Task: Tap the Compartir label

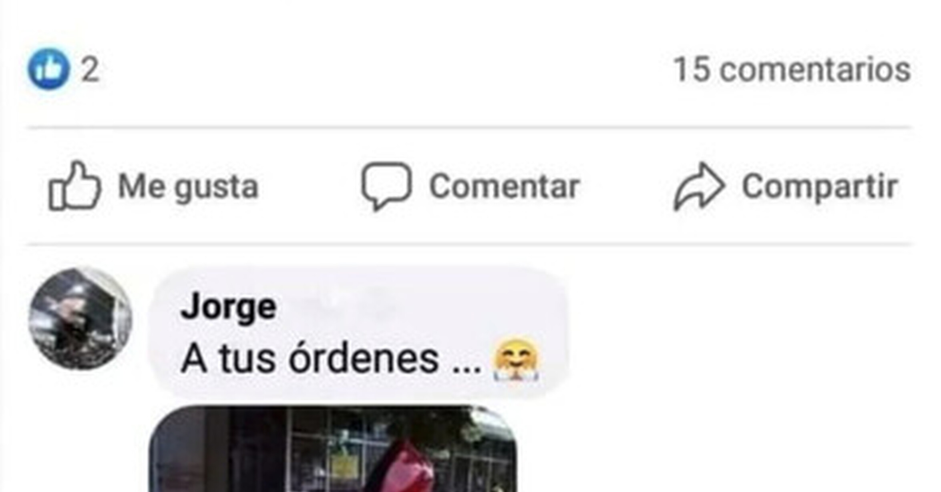Action: coord(820,187)
